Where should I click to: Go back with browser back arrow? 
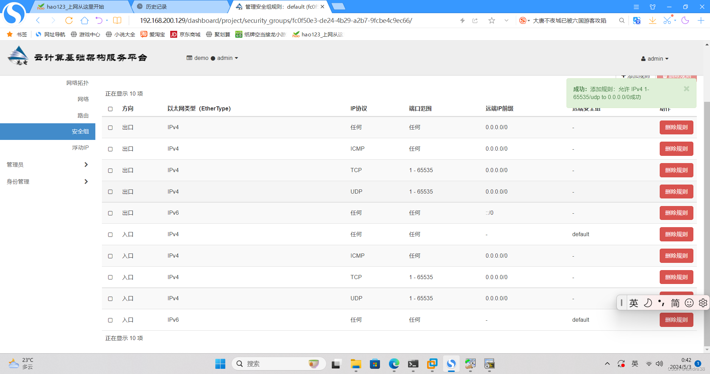pos(38,20)
